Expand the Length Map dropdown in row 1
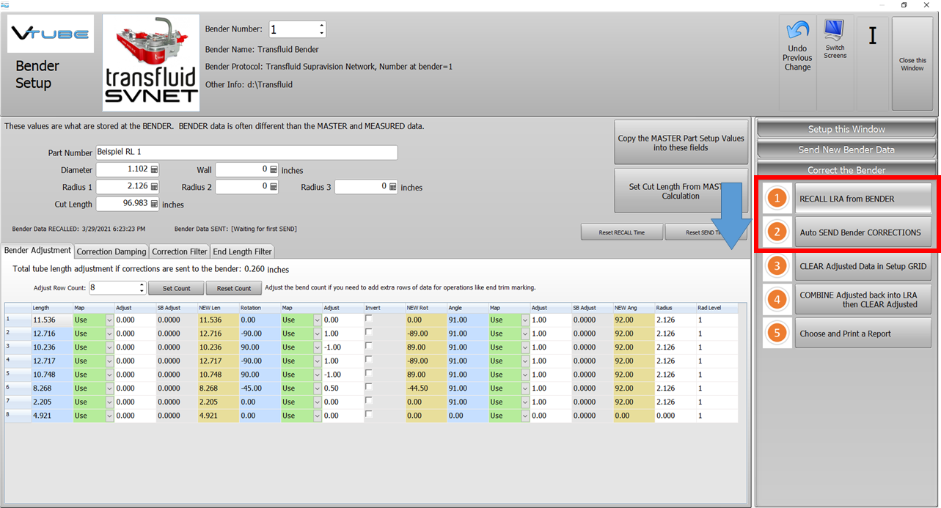 click(109, 320)
